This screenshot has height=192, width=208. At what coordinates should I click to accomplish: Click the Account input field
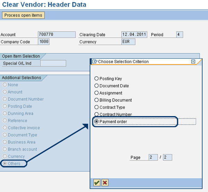point(57,35)
